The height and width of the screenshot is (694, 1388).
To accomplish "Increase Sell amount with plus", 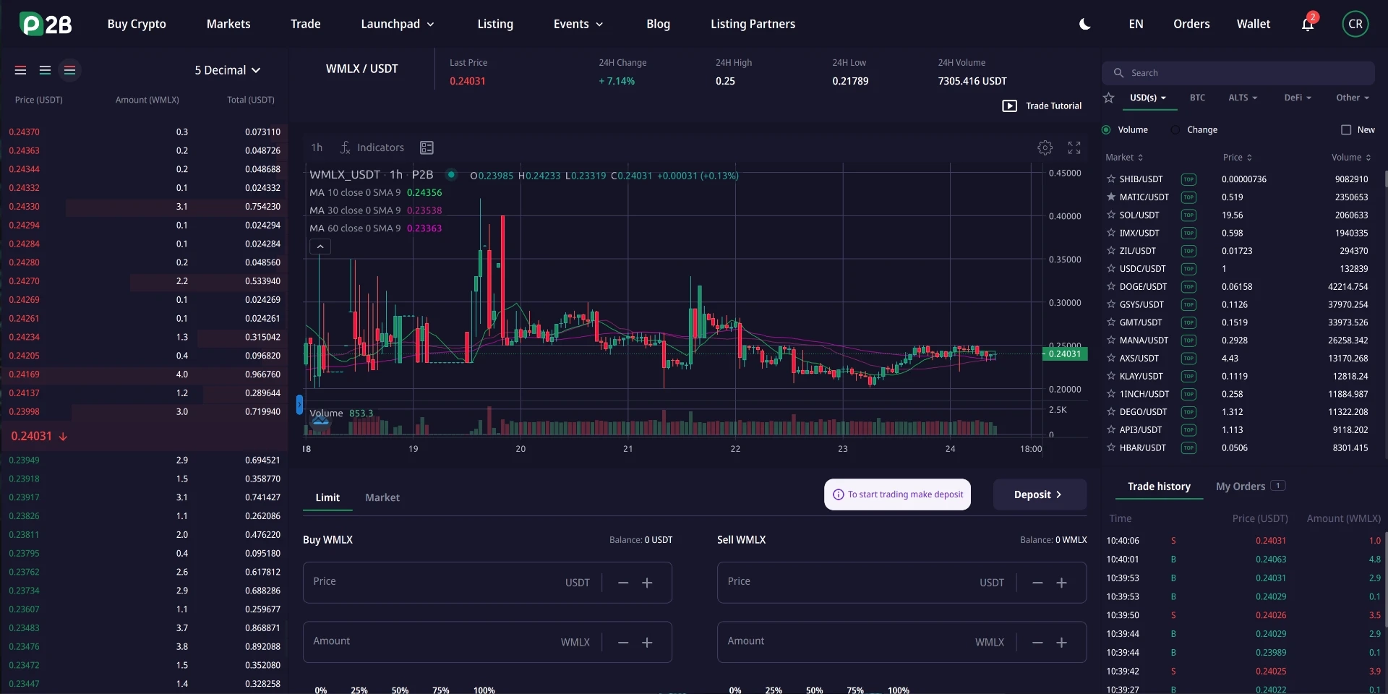I will [x=1061, y=642].
